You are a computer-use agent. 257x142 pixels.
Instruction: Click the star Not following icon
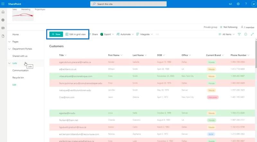(x=221, y=27)
